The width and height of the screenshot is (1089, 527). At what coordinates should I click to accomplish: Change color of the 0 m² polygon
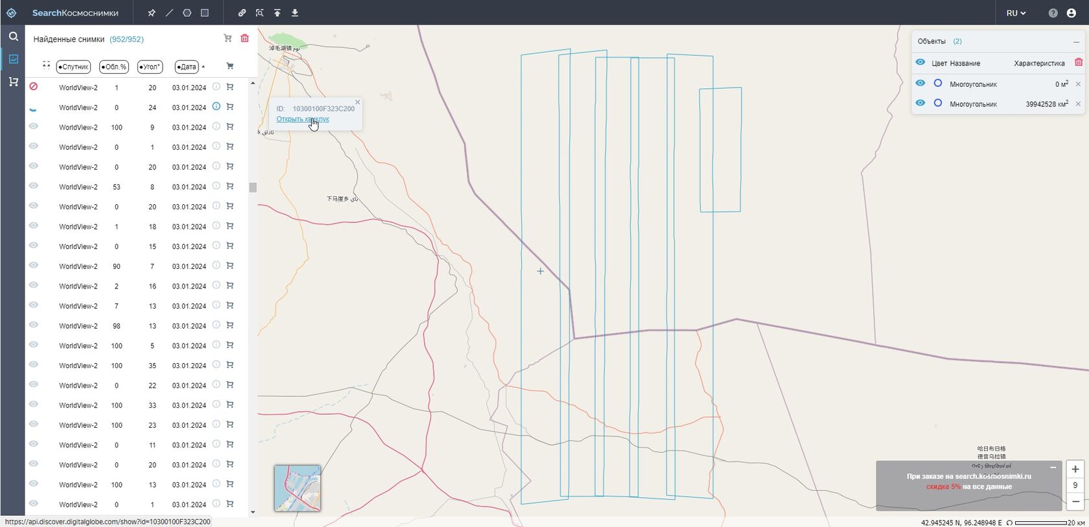tap(938, 84)
